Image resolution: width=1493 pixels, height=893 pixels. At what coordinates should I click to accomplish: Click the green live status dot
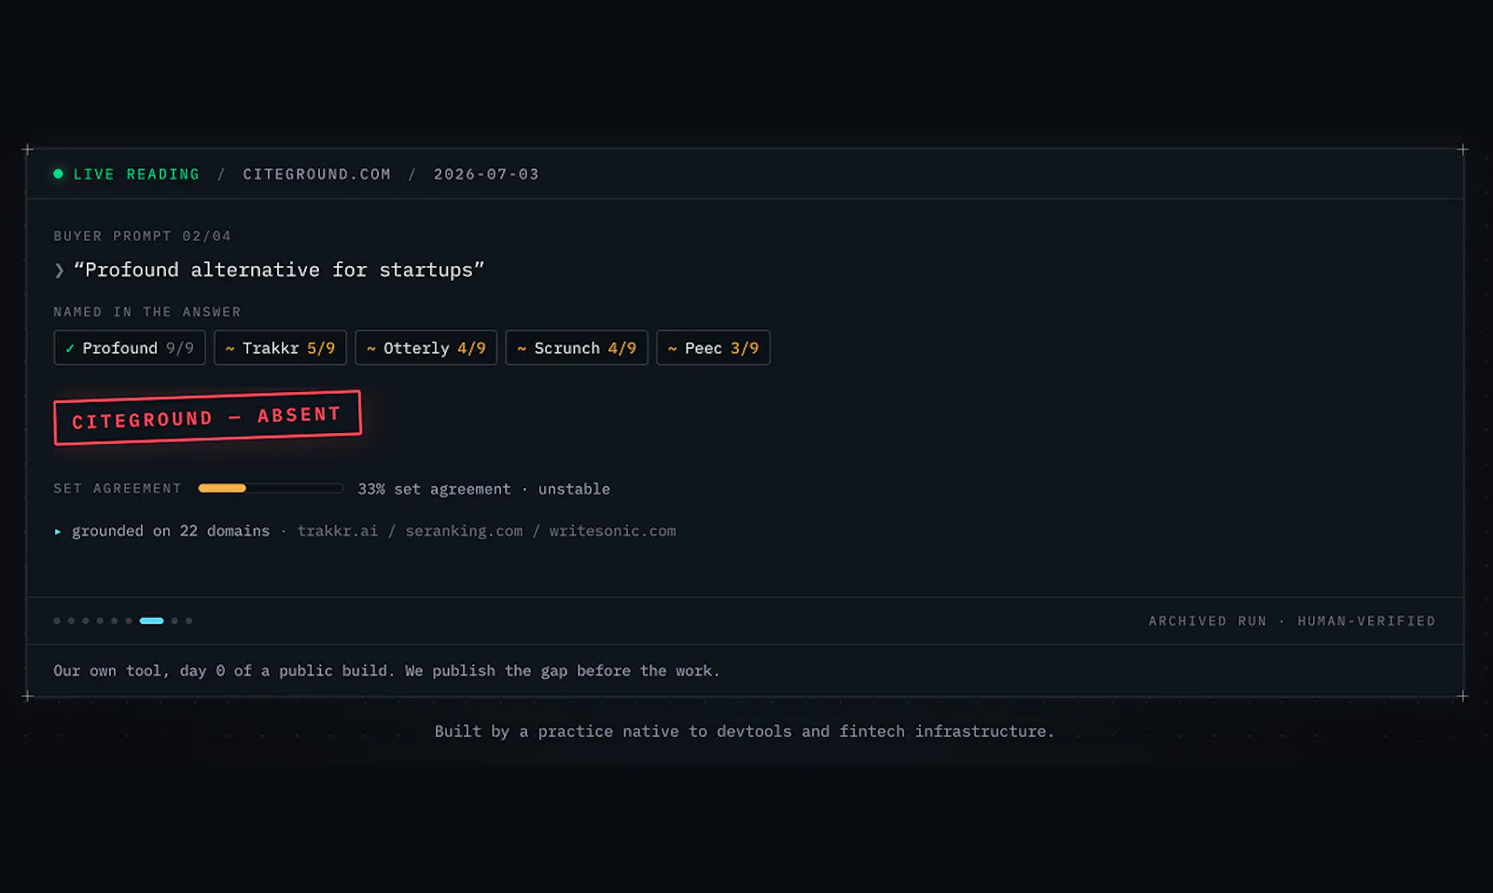pos(58,174)
